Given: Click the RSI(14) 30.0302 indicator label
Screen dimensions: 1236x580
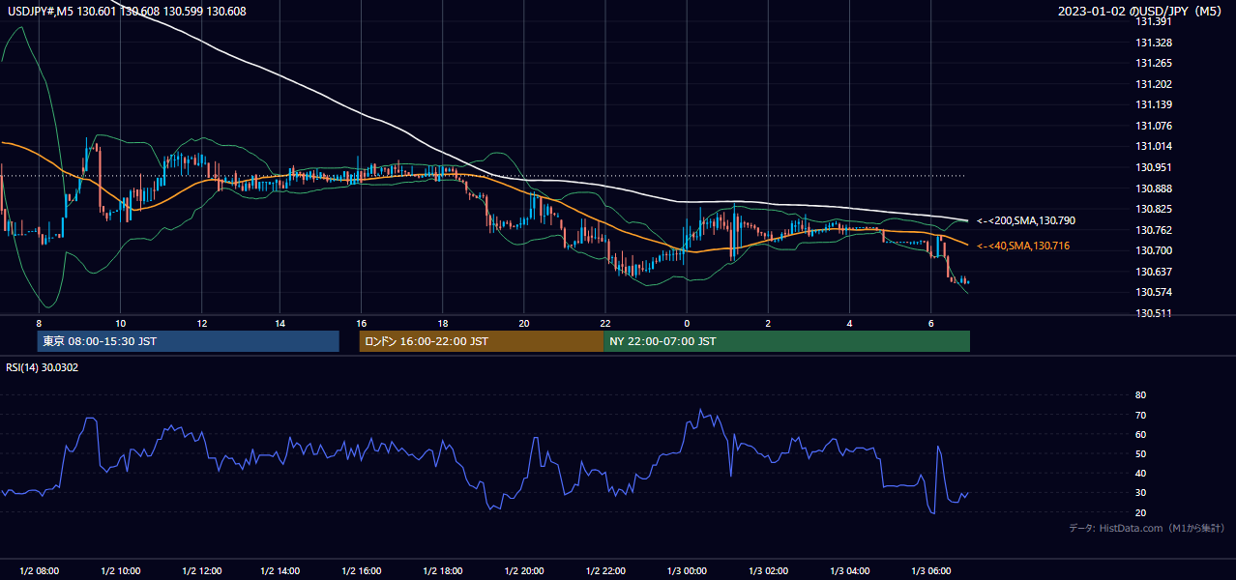Looking at the screenshot, I should (x=41, y=367).
